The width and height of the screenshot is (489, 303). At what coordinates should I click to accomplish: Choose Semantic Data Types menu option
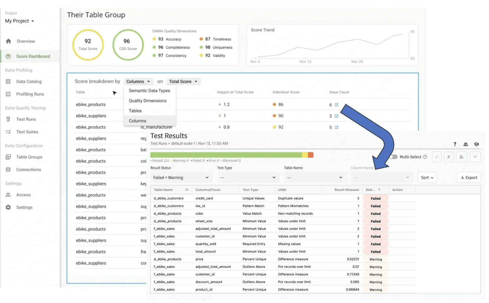tap(149, 91)
